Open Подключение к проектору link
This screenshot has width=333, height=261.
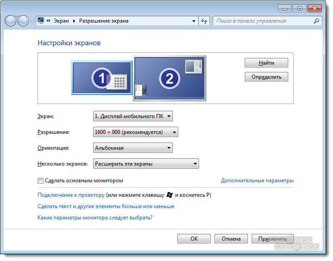71,195
